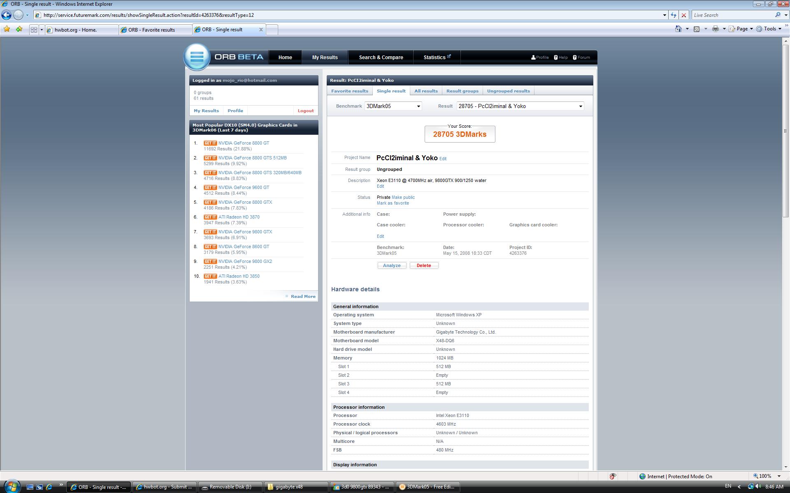Launch search with the magnifier icon
Viewport: 790px width, 493px height.
point(778,15)
